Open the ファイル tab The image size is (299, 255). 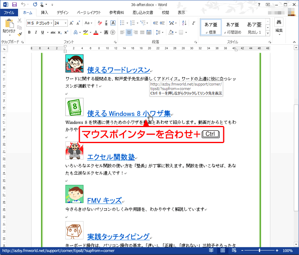(x=9, y=13)
